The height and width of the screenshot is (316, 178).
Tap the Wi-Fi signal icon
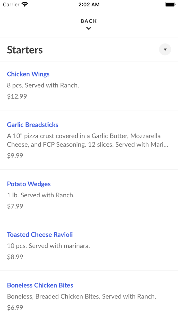(24, 4)
